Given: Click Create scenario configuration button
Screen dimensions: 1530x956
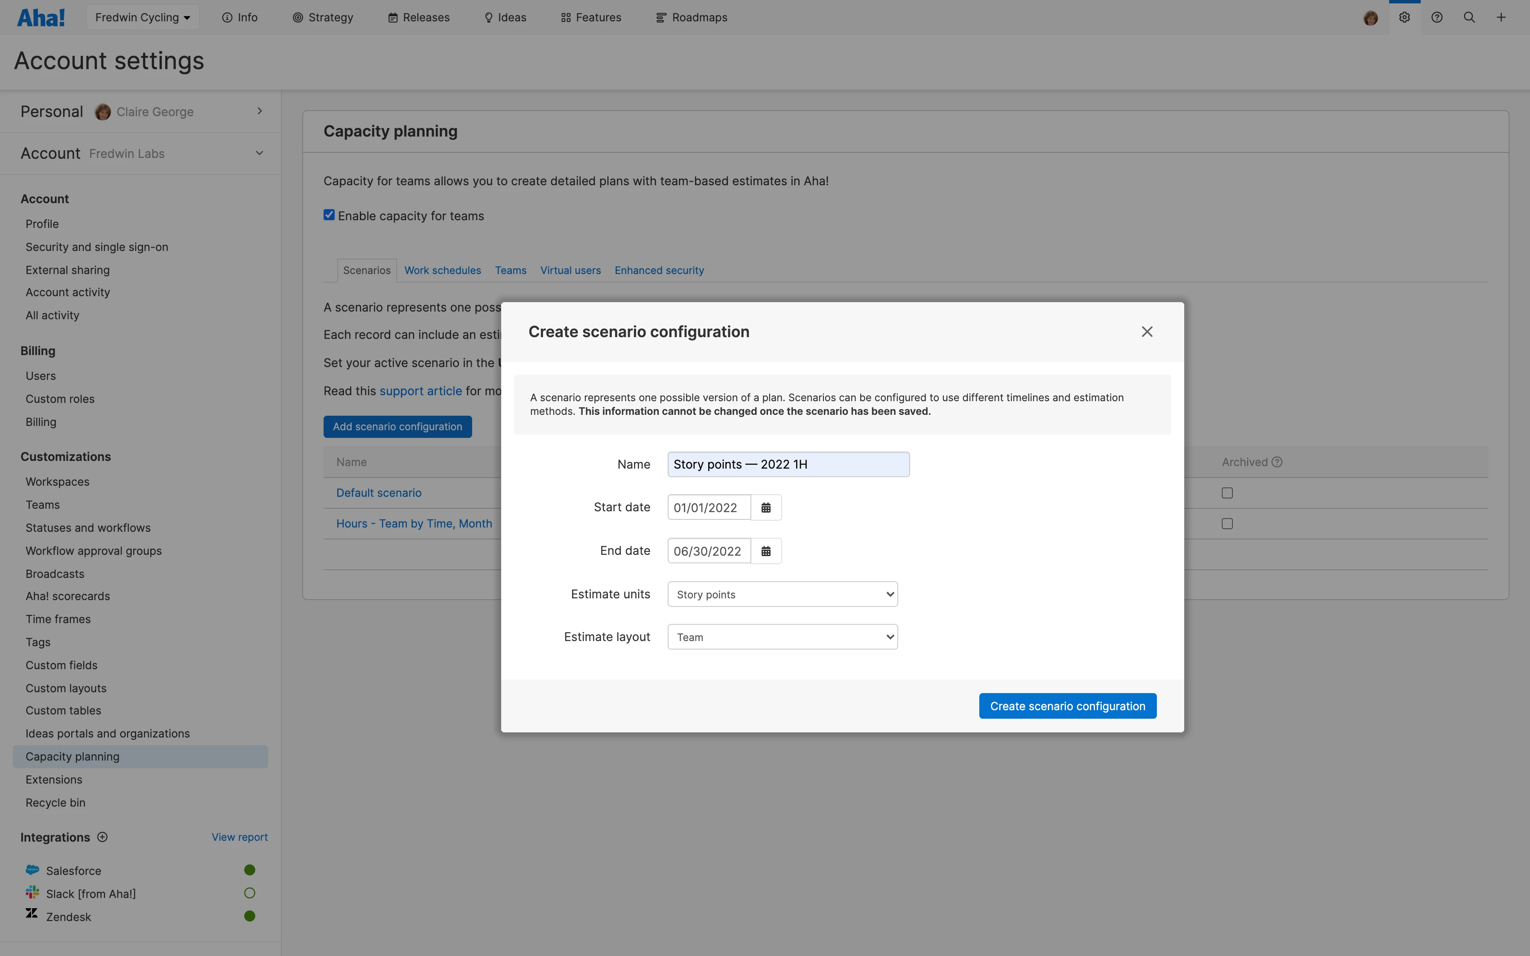Looking at the screenshot, I should click(1067, 706).
